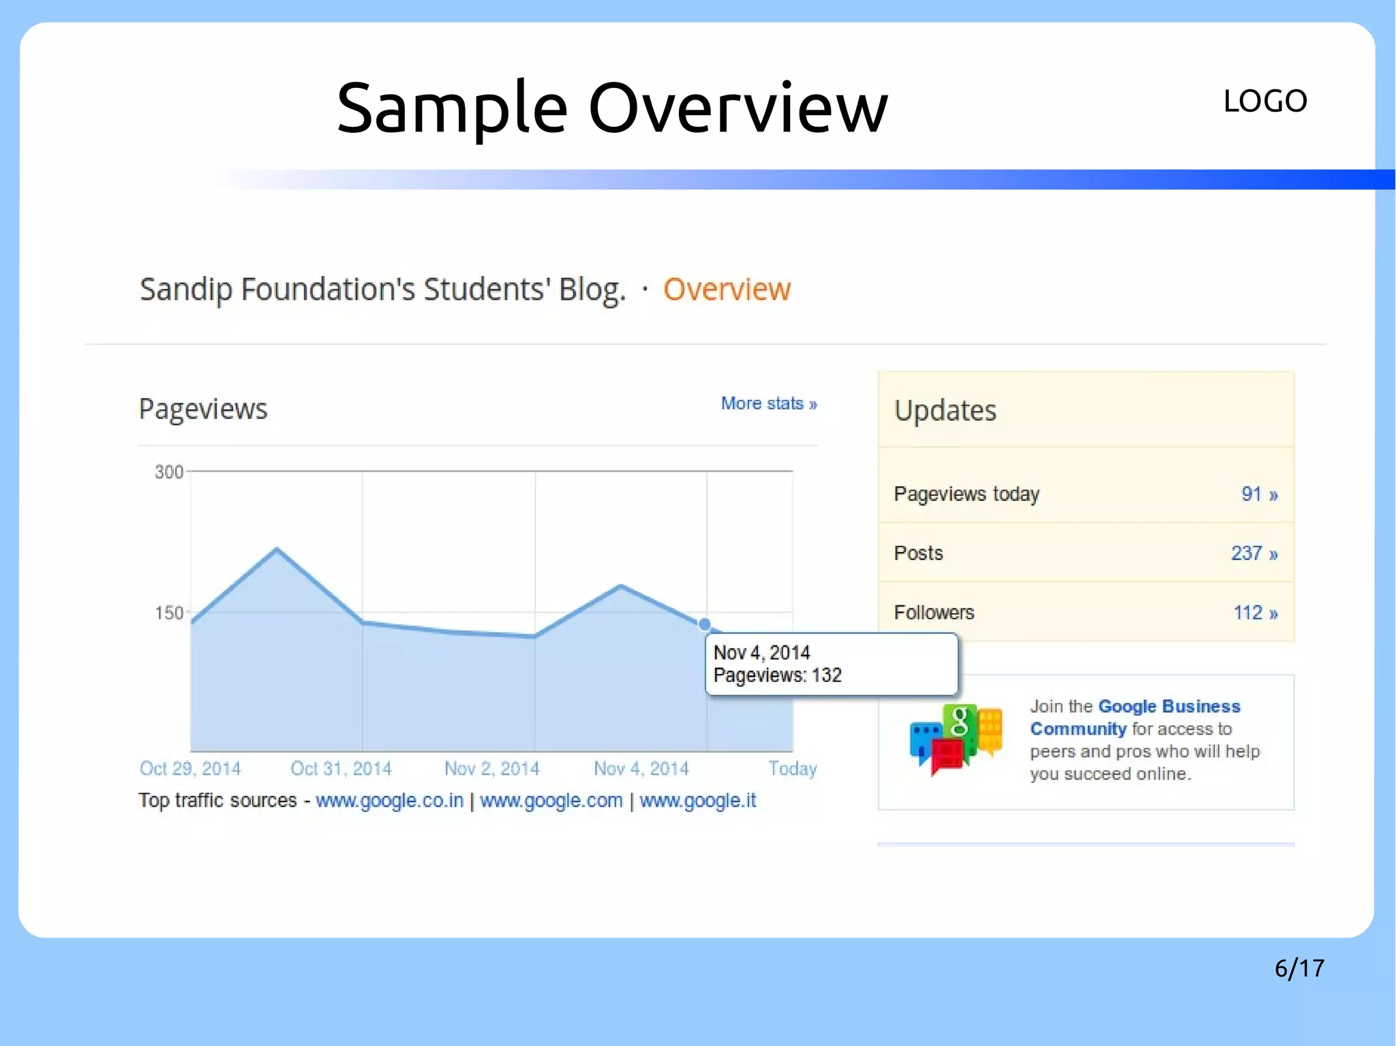Click the Pageviews section heading
Screen dimensions: 1396x1046
[203, 410]
